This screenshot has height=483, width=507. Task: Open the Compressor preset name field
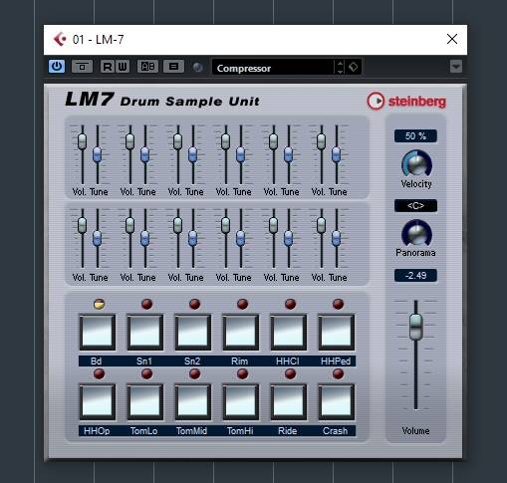point(273,68)
